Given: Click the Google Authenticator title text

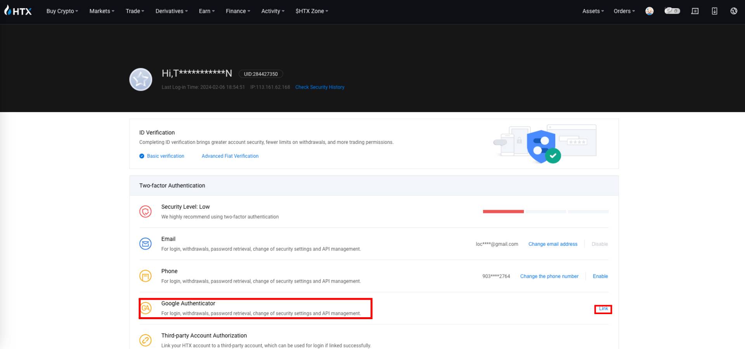Looking at the screenshot, I should coord(188,304).
